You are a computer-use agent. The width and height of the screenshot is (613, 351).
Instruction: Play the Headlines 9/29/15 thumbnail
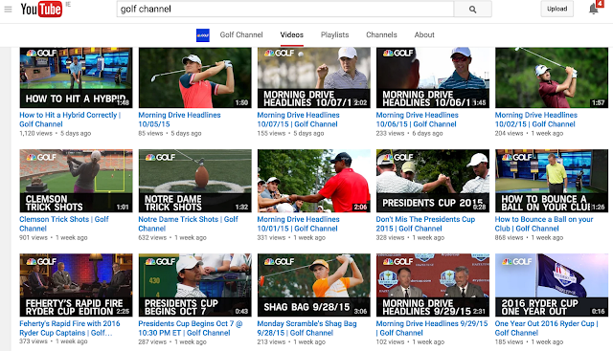pos(433,285)
